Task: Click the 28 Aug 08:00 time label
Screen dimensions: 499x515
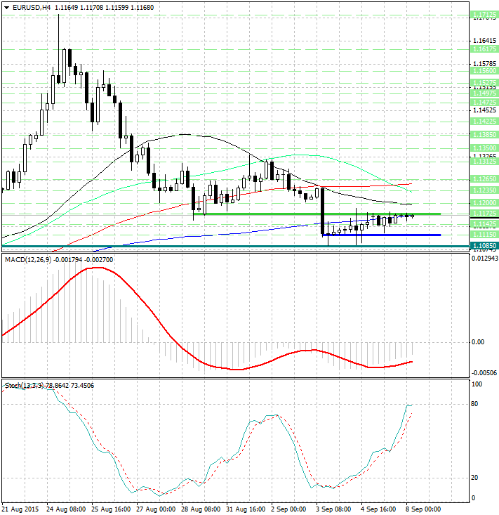Action: point(201,509)
